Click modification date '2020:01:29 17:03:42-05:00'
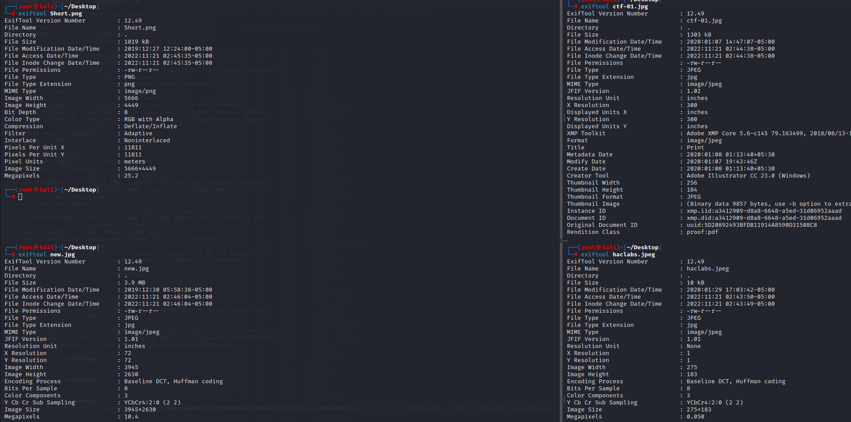The height and width of the screenshot is (422, 851). (x=731, y=290)
